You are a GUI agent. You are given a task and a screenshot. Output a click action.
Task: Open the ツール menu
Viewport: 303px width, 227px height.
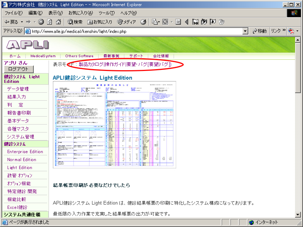click(x=107, y=13)
